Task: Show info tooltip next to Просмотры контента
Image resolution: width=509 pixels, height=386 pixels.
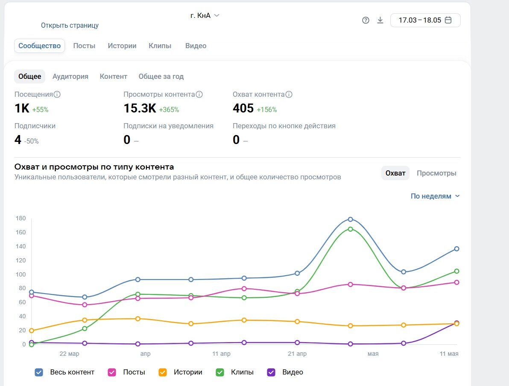Action: tap(199, 94)
